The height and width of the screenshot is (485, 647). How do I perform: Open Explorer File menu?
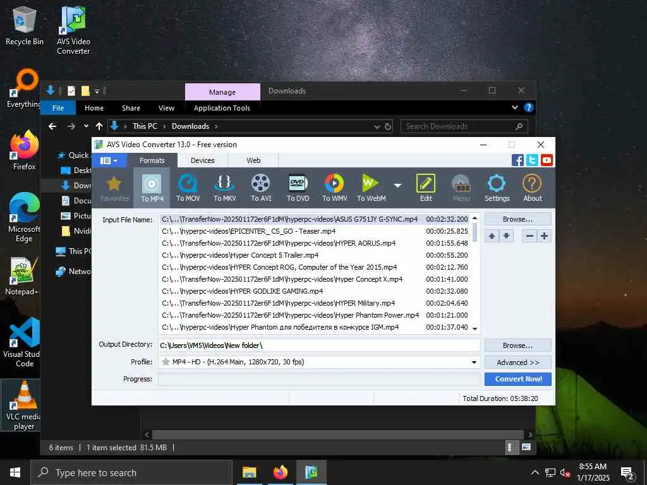(58, 108)
